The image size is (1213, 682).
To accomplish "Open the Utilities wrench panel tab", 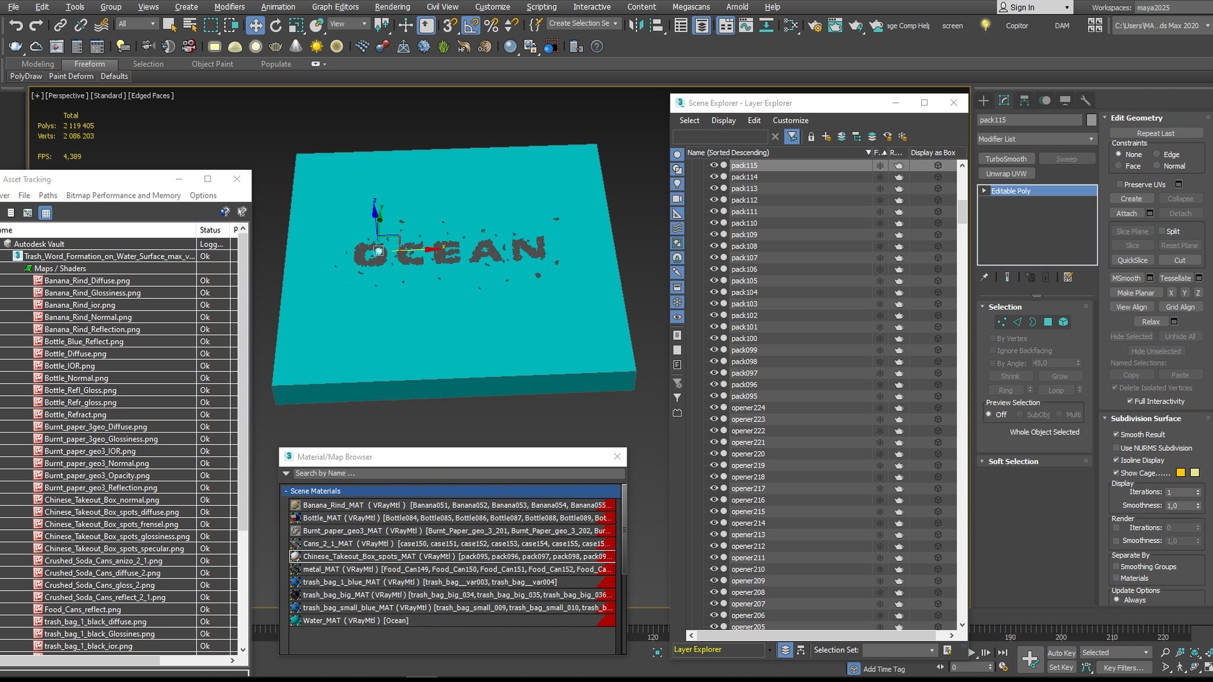I will click(1085, 100).
